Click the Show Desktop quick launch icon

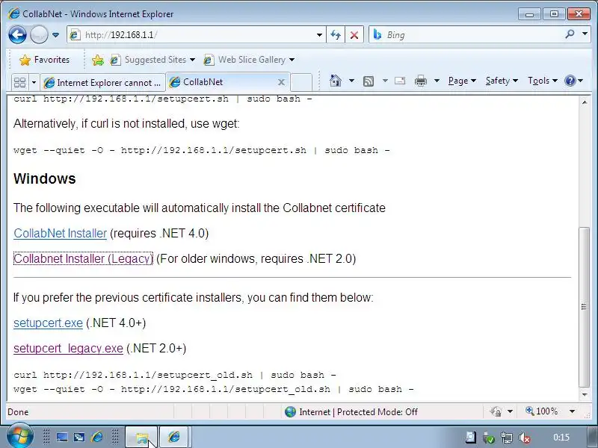click(x=62, y=438)
